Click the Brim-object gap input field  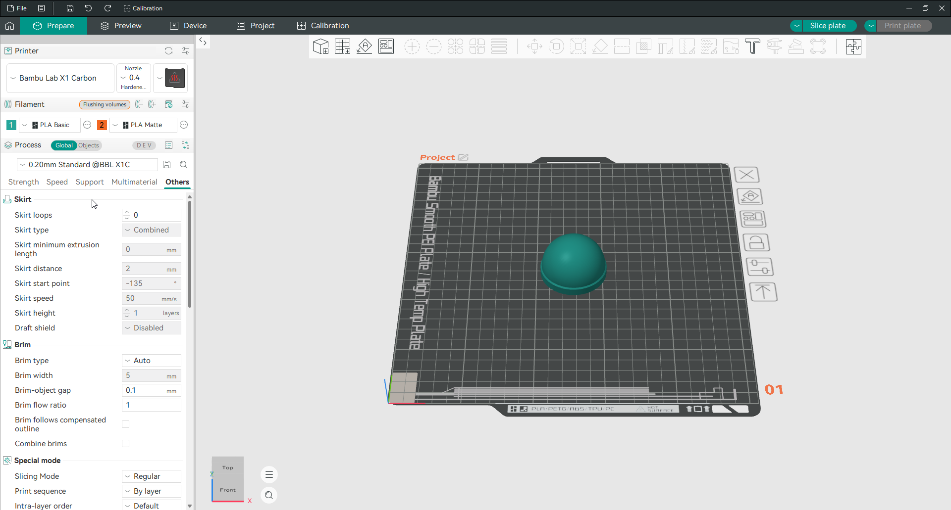[152, 390]
